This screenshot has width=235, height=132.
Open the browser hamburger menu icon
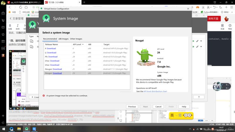pyautogui.click(x=232, y=7)
